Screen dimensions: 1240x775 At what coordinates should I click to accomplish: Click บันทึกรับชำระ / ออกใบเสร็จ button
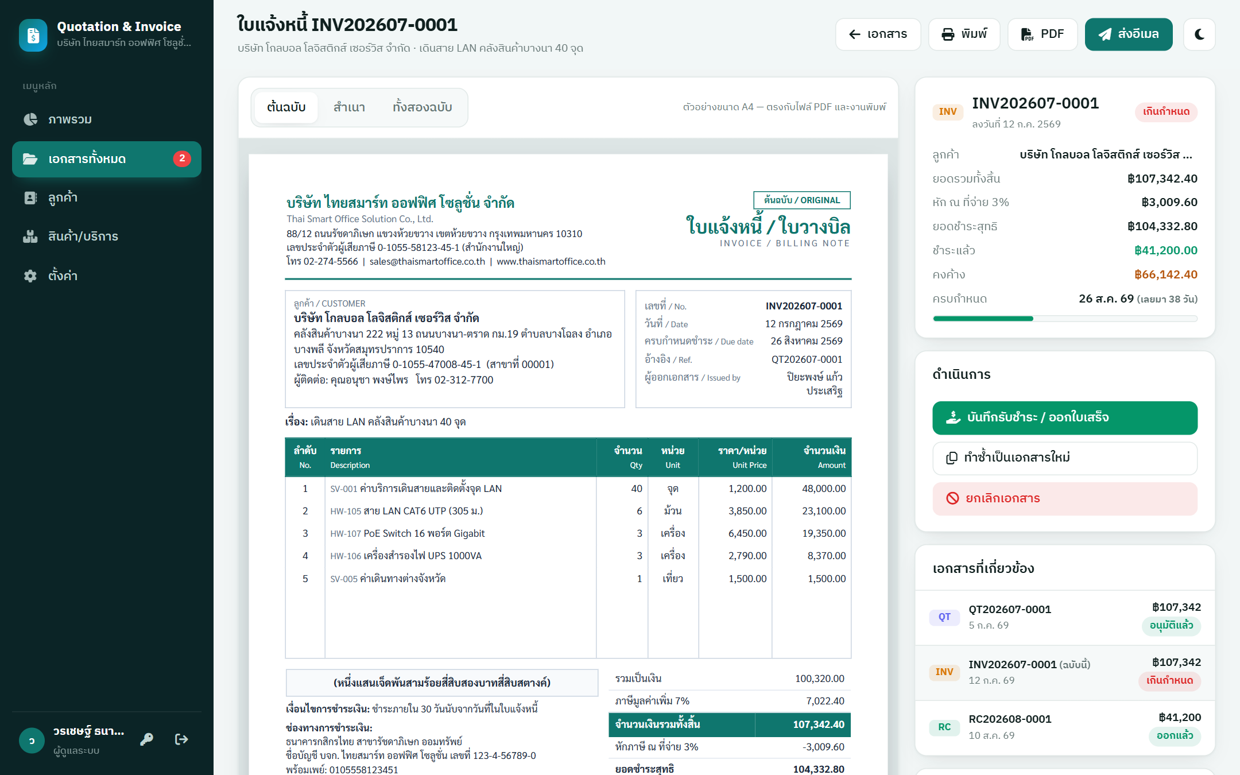1065,418
